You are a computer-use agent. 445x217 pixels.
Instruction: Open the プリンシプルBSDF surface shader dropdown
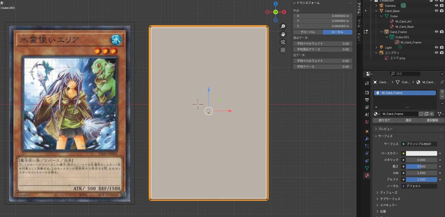[419, 144]
